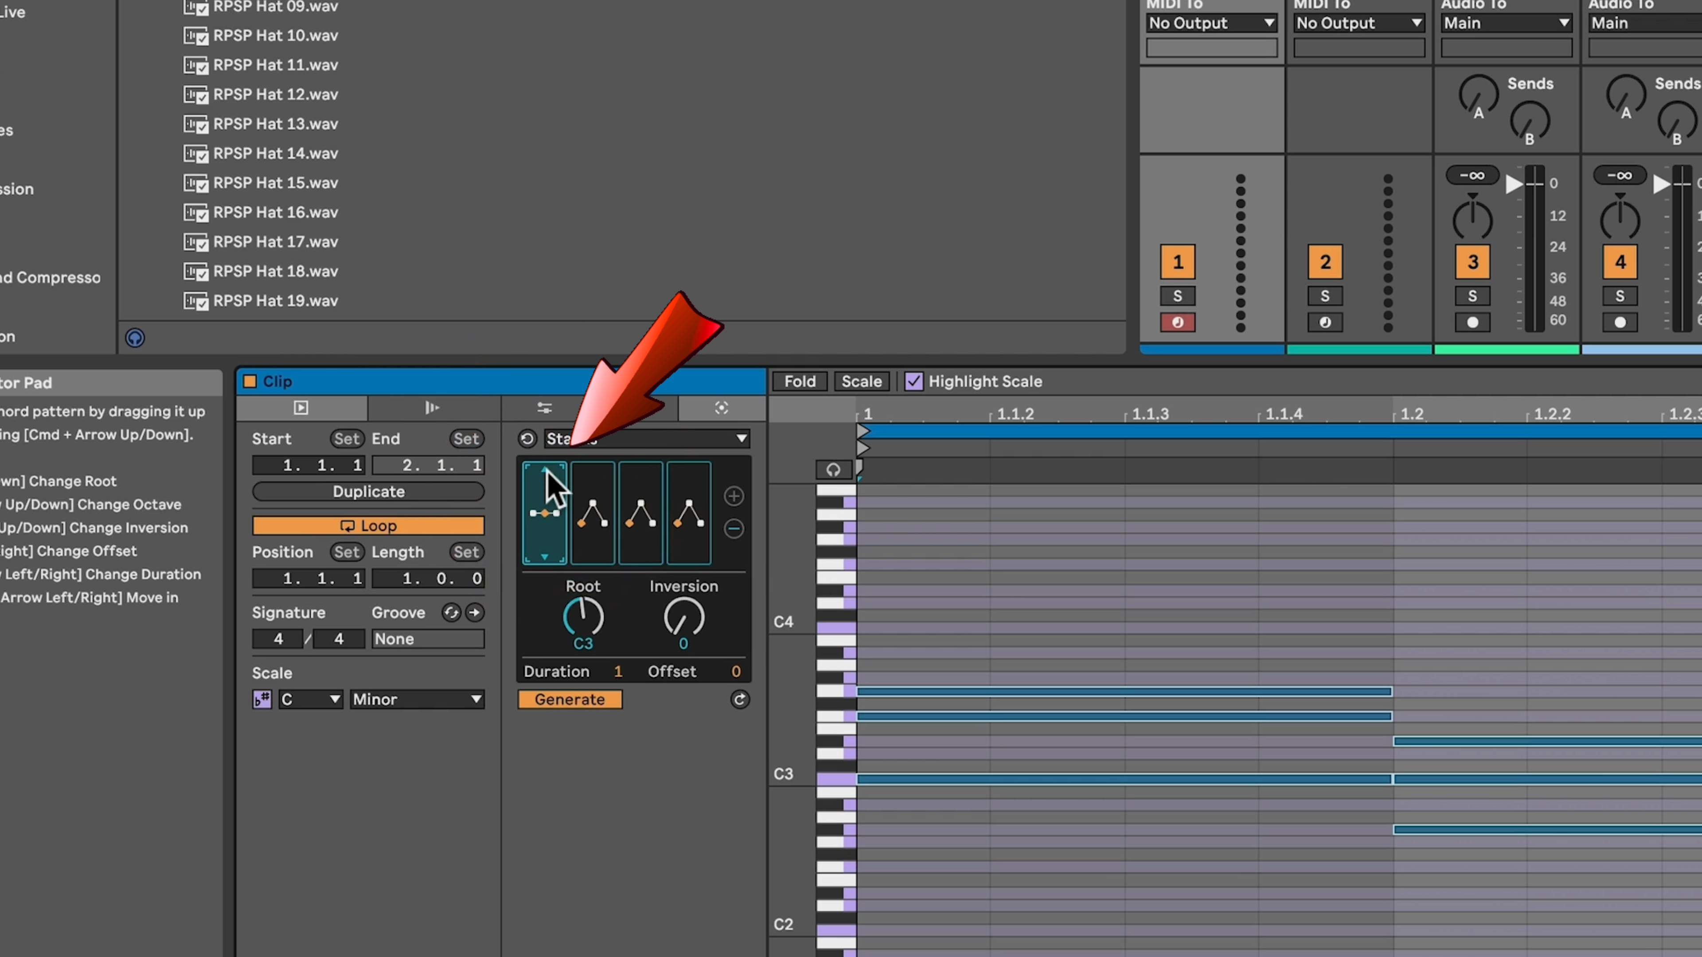Toggle the Highlight Scale checkbox
The image size is (1702, 957).
tap(914, 381)
